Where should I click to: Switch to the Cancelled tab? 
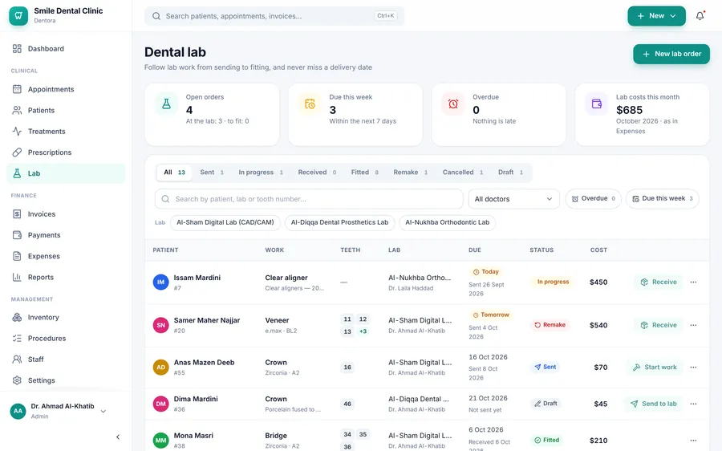(463, 173)
